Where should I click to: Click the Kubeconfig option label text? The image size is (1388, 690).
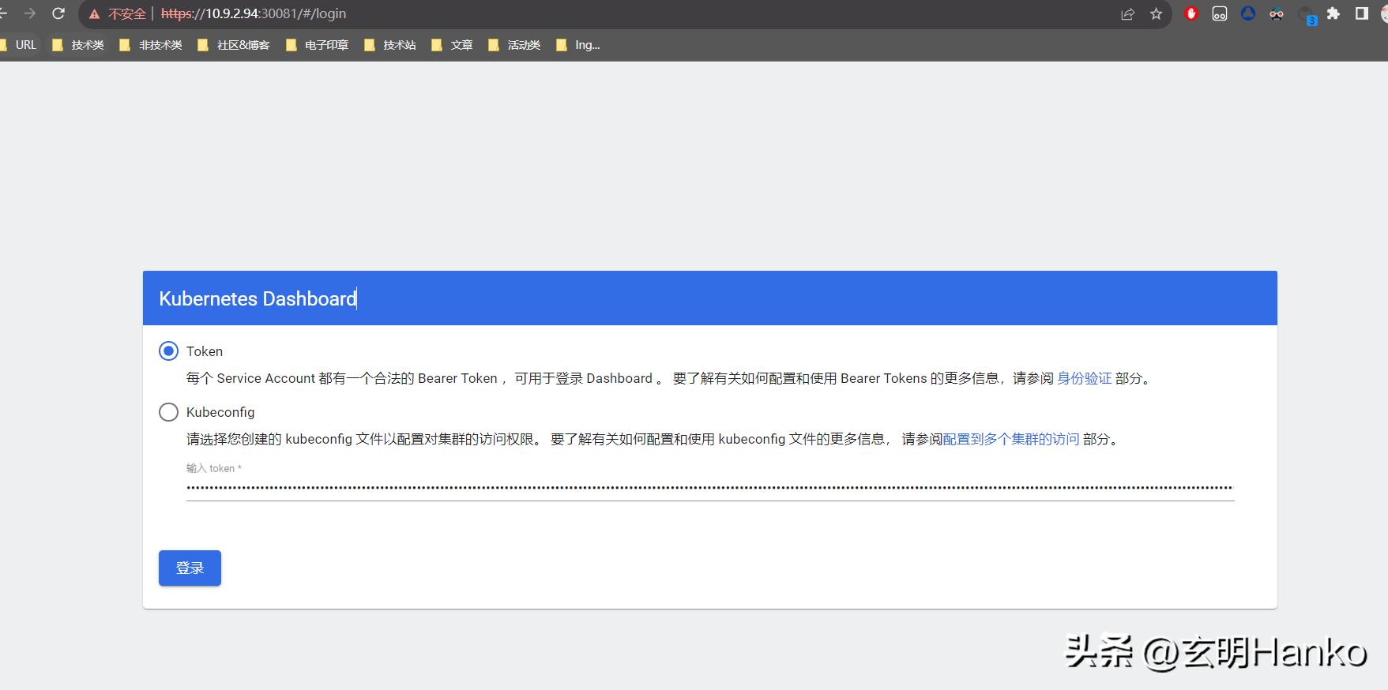point(220,412)
